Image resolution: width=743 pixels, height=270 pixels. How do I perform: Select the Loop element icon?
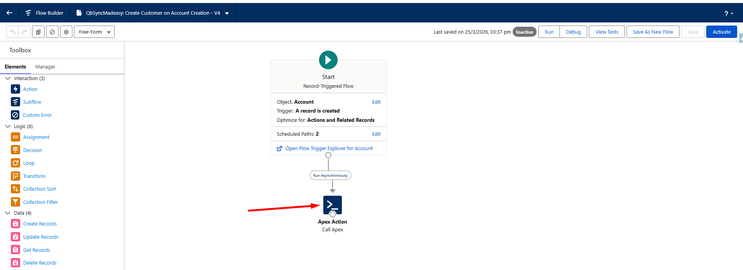tap(15, 163)
